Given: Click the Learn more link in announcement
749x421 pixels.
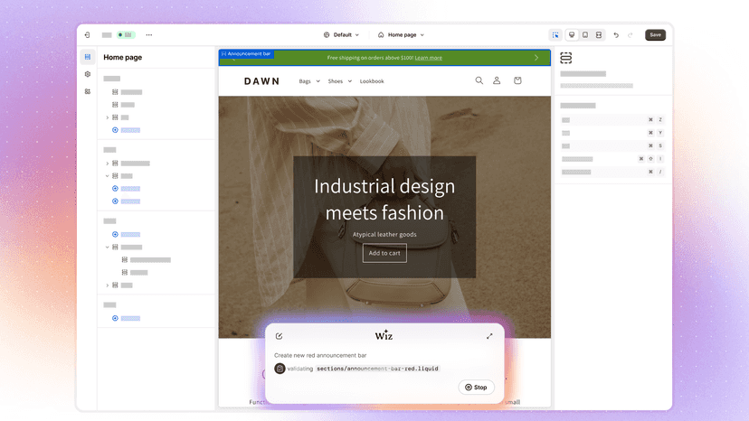Looking at the screenshot, I should pos(429,58).
